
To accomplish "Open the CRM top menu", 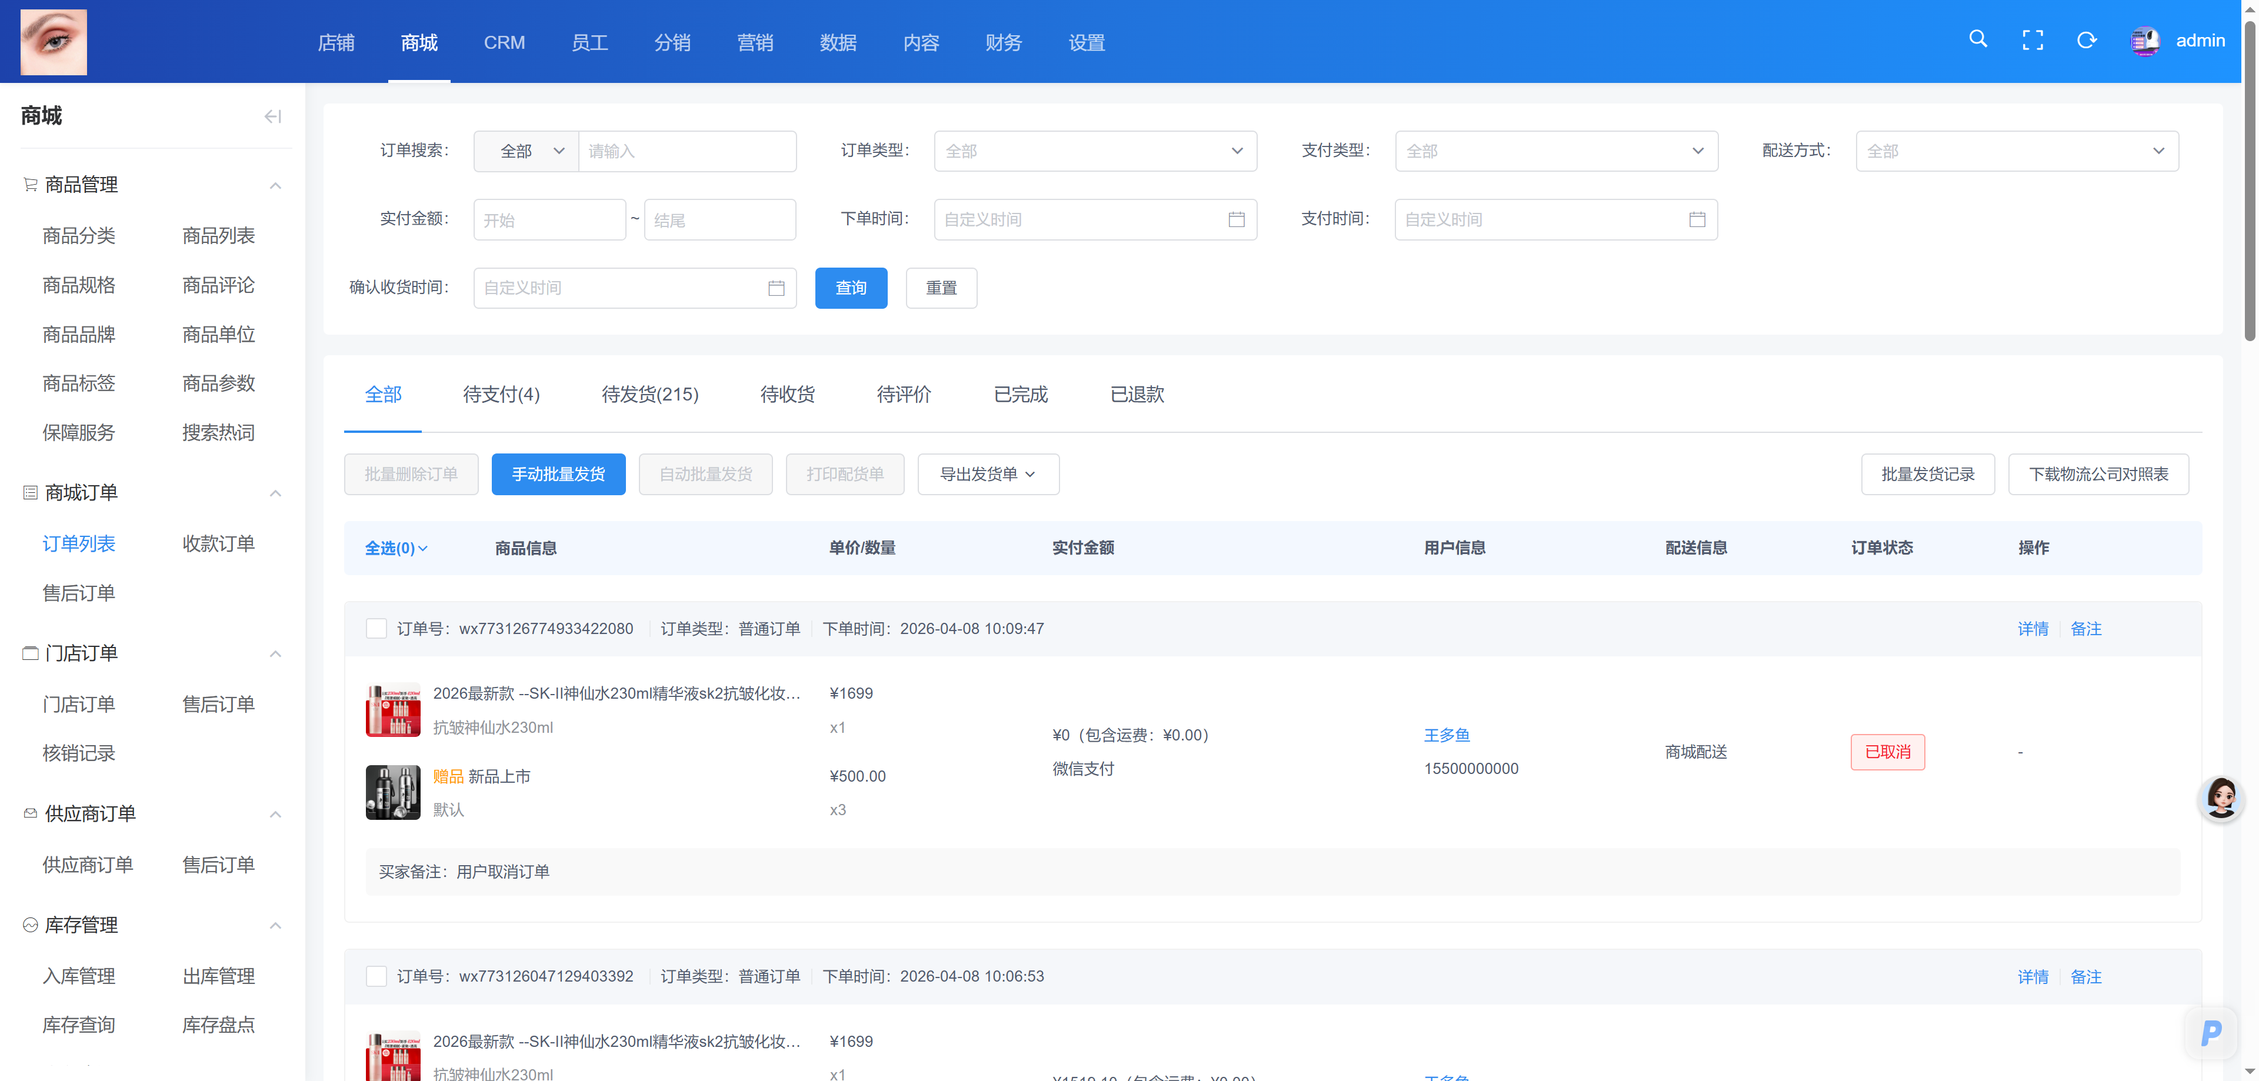I will (x=504, y=42).
